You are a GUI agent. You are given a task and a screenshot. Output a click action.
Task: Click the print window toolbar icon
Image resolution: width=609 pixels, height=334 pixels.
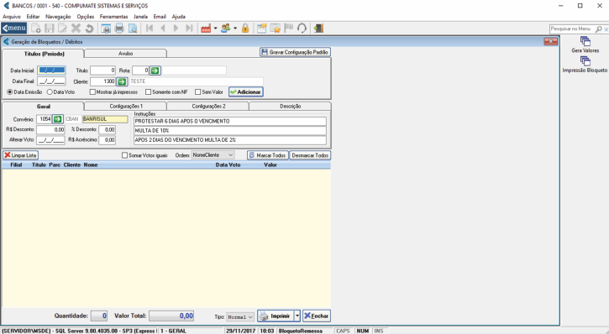[x=106, y=28]
